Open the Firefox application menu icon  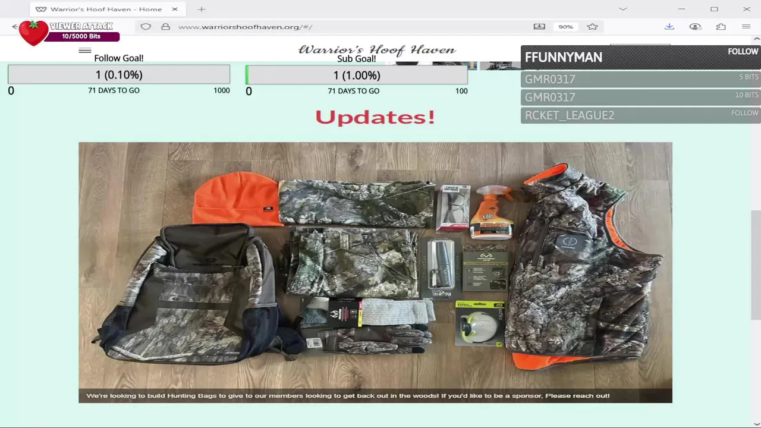pos(746,27)
